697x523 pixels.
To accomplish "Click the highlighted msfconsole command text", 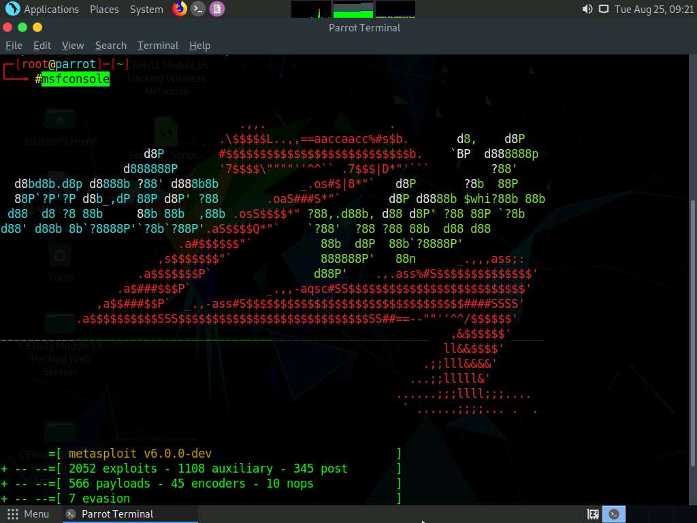I will pyautogui.click(x=76, y=79).
